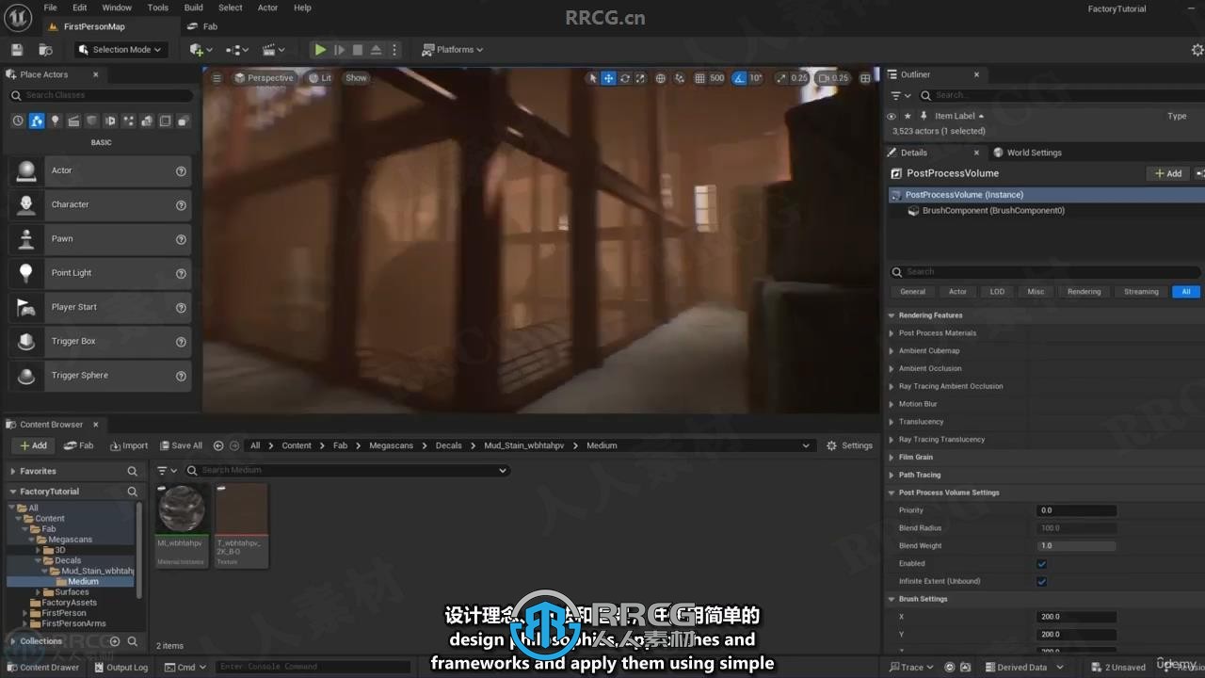Screen dimensions: 1205x678
Task: Activate the Translate move tool
Action: click(x=608, y=78)
